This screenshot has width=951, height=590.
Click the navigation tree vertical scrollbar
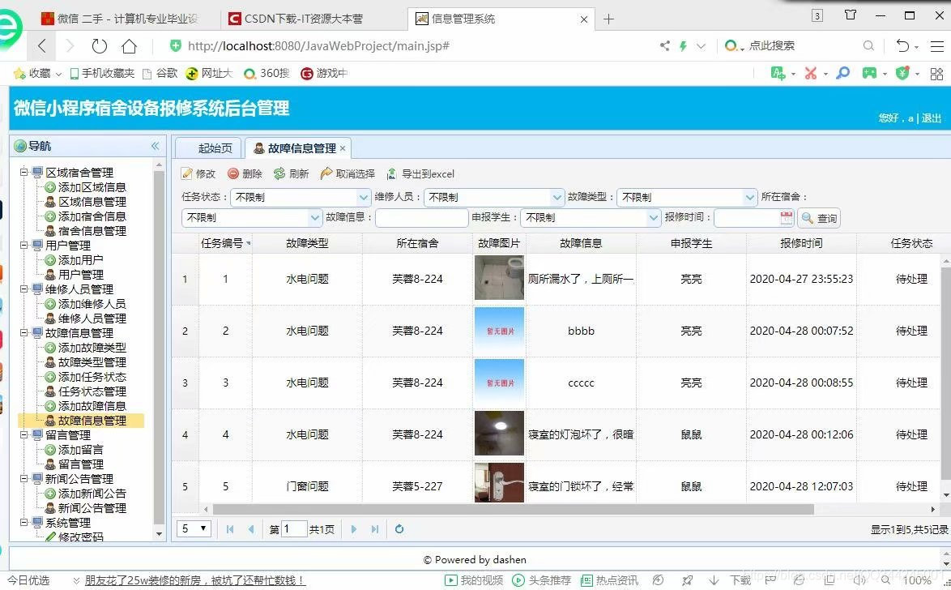159,346
